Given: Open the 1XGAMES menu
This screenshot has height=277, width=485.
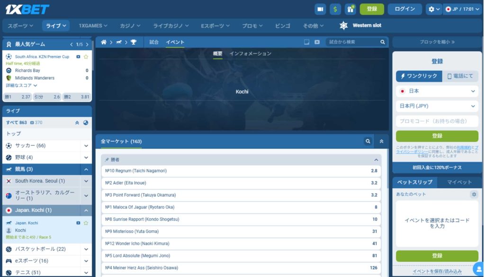Looking at the screenshot, I should click(x=93, y=26).
